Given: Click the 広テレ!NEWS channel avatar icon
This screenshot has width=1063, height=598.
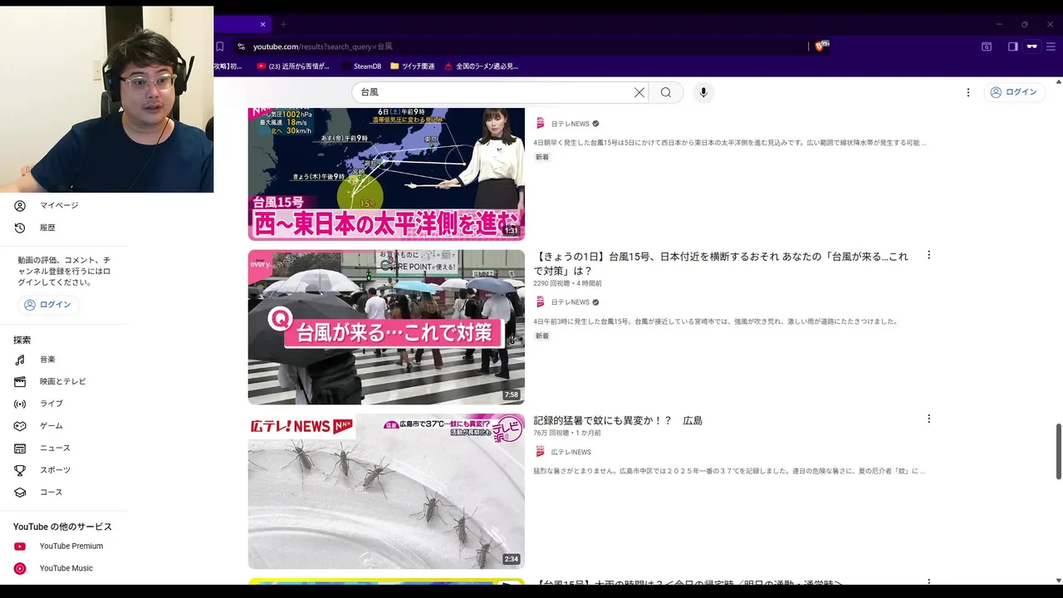Looking at the screenshot, I should coord(540,452).
